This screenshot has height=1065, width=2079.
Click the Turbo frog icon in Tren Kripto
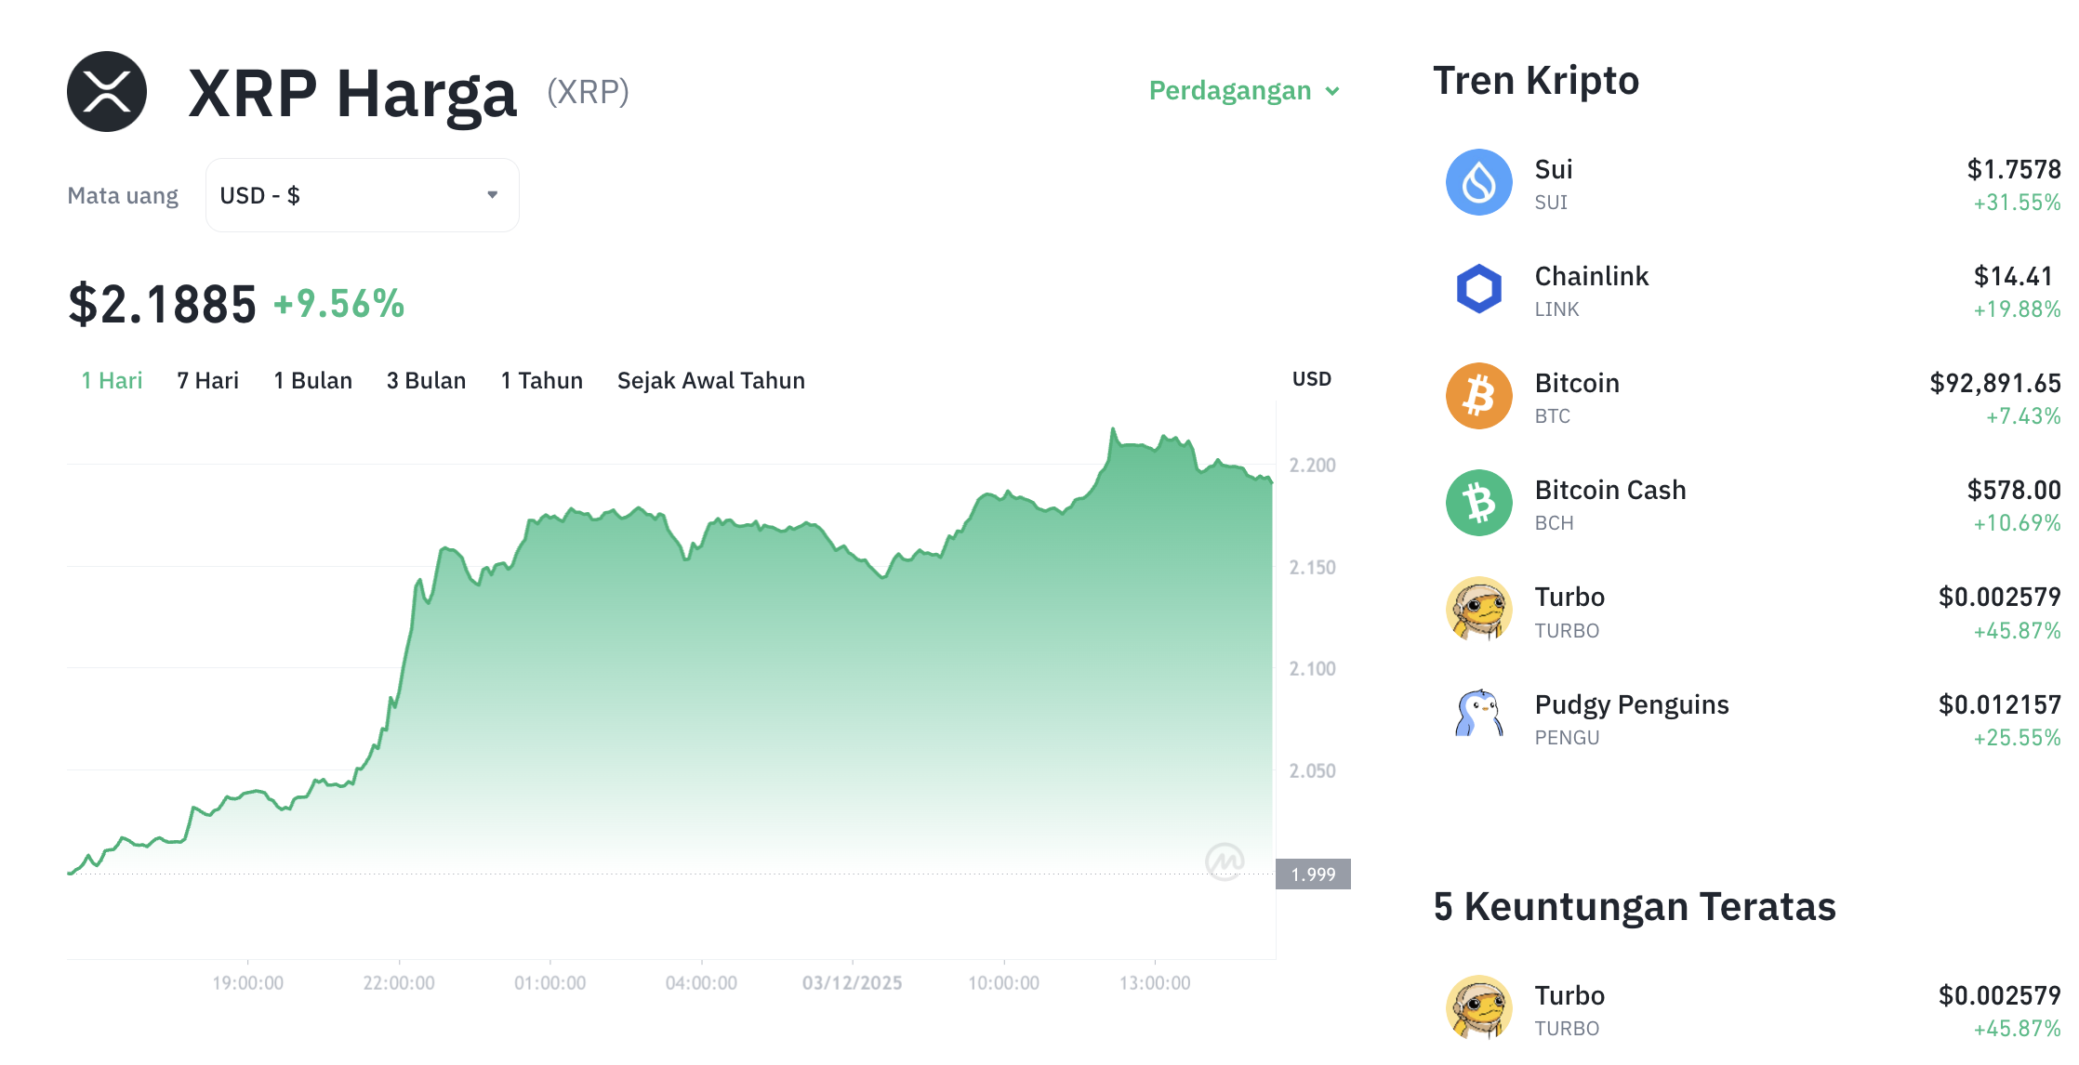click(x=1477, y=610)
